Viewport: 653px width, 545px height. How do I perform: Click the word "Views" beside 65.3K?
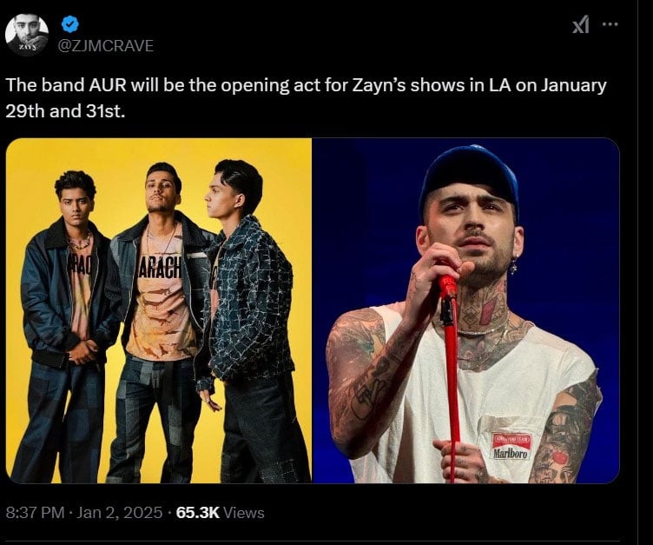(244, 513)
